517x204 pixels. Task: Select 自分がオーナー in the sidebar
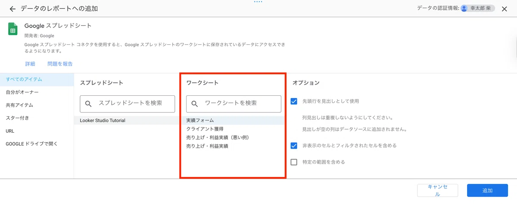pos(37,92)
